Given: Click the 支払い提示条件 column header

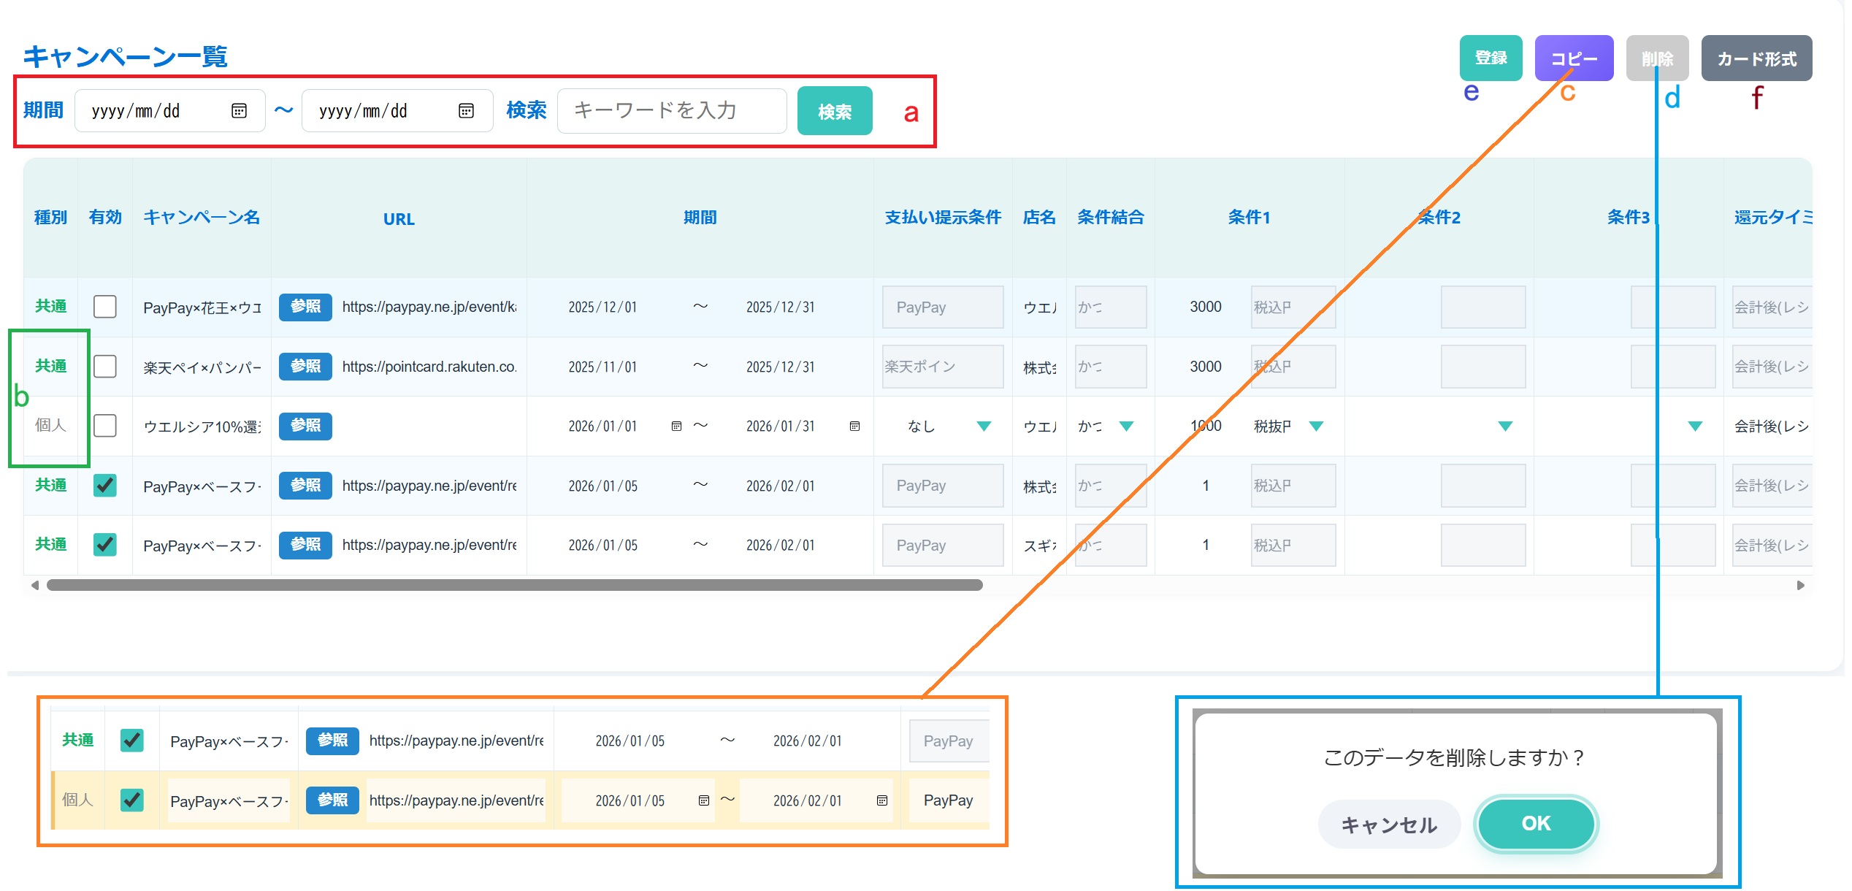Looking at the screenshot, I should coord(942,218).
